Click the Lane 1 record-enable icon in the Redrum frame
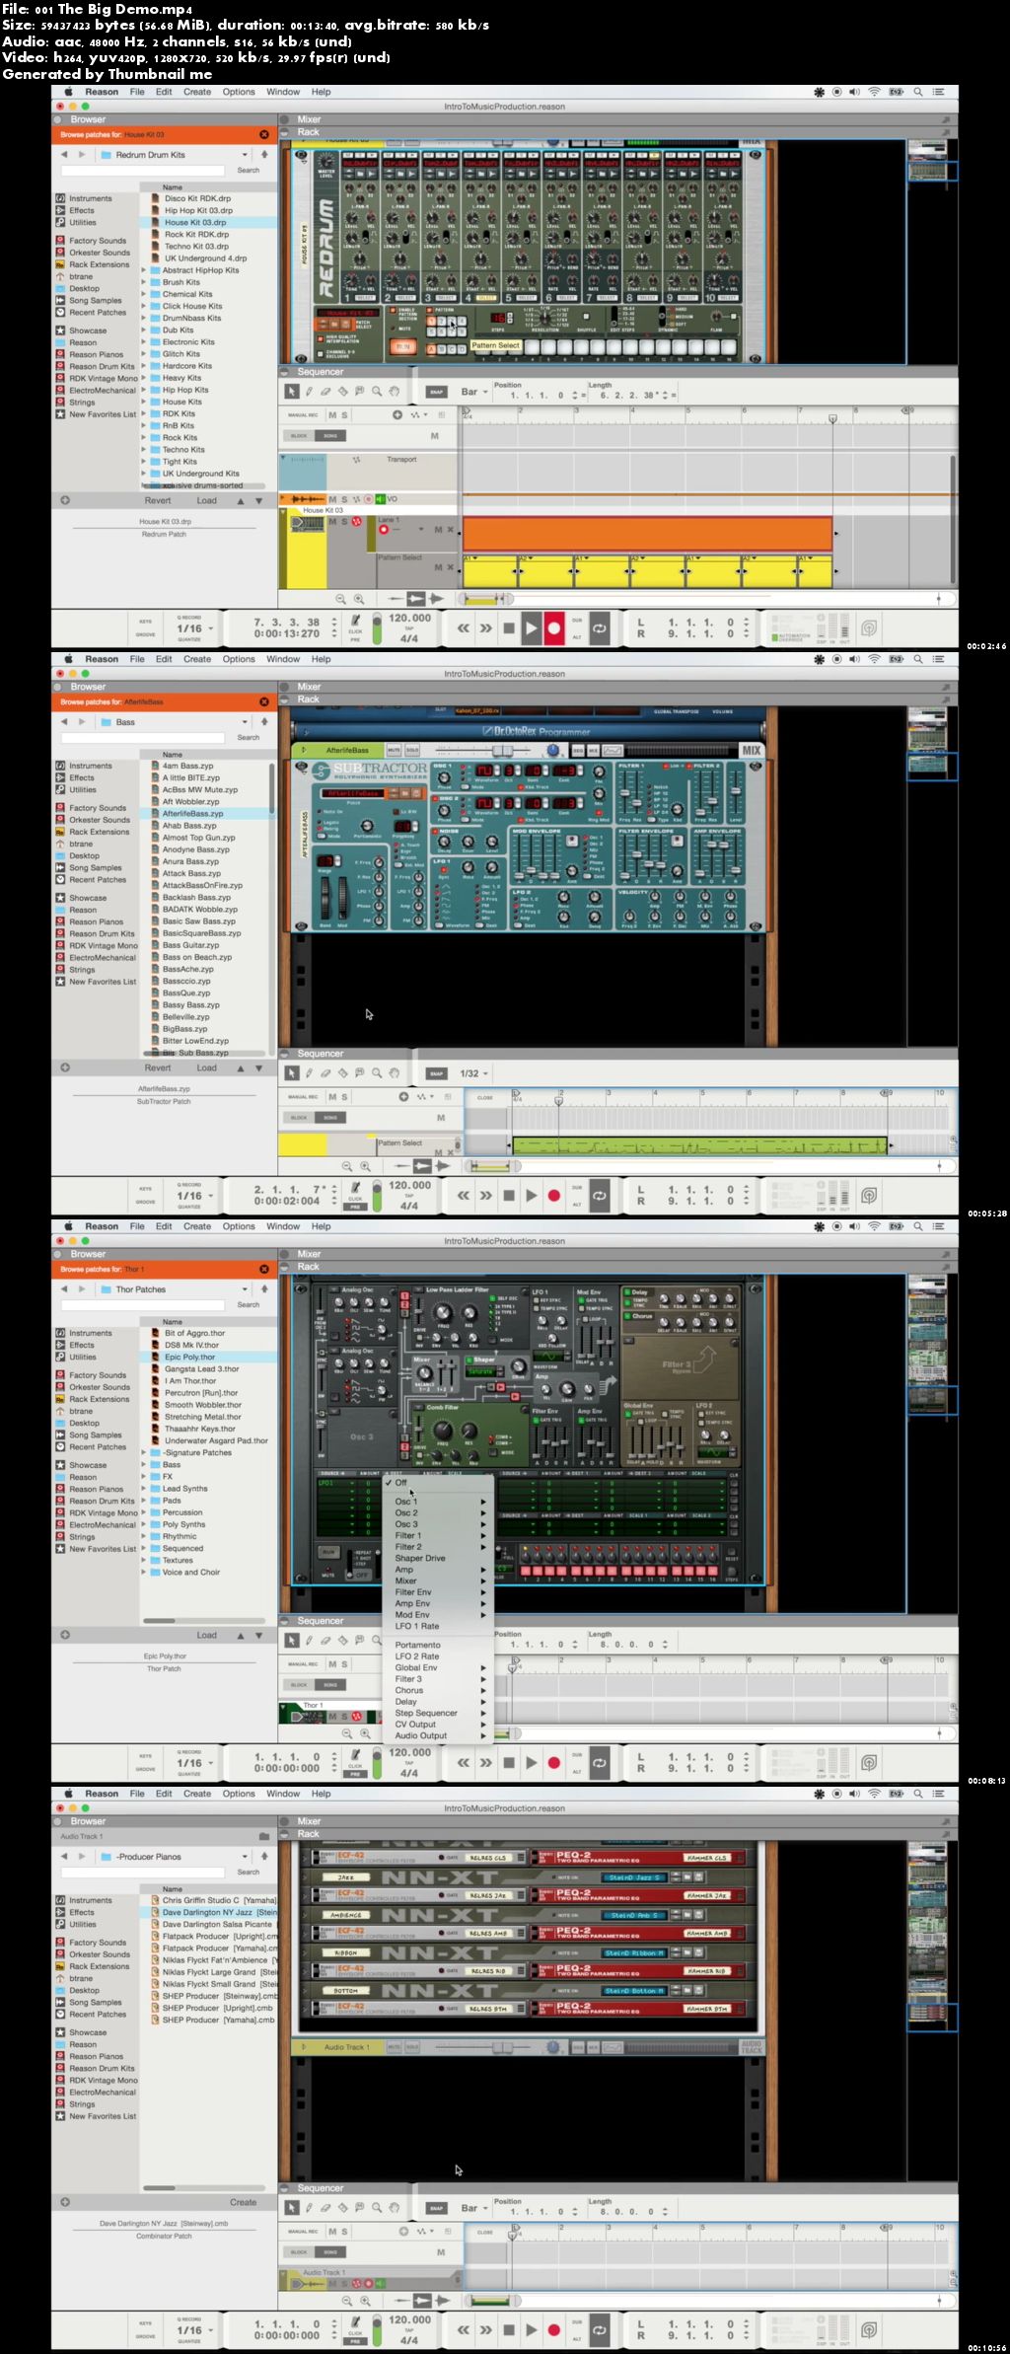This screenshot has width=1010, height=2354. click(385, 530)
